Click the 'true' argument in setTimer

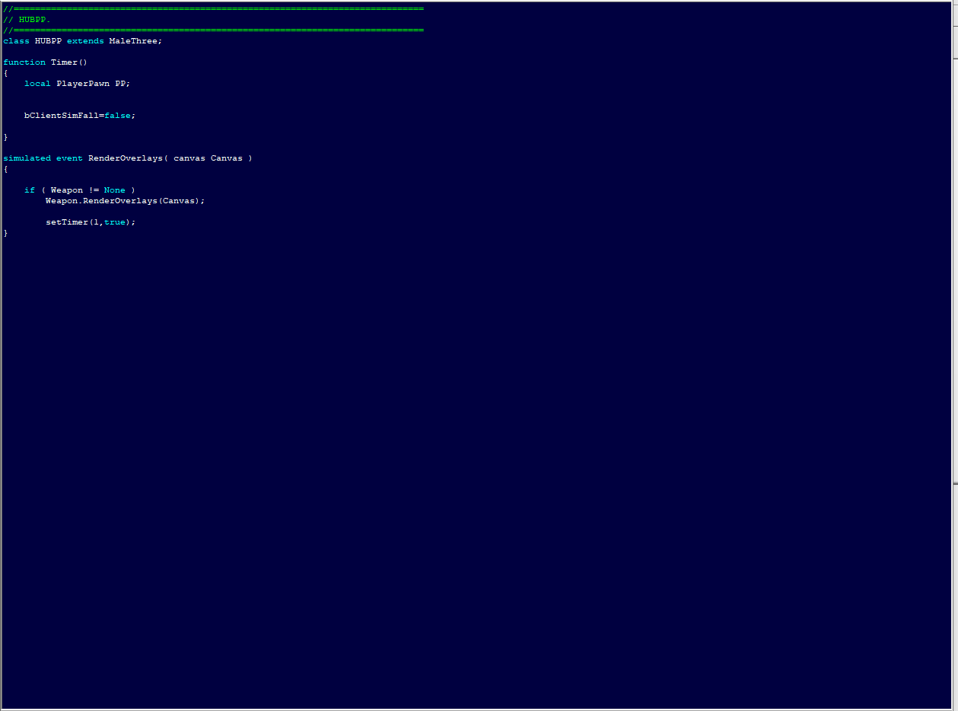point(115,222)
